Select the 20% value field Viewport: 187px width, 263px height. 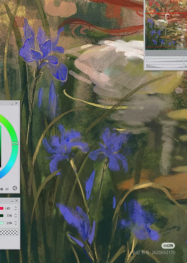click(x=9, y=223)
